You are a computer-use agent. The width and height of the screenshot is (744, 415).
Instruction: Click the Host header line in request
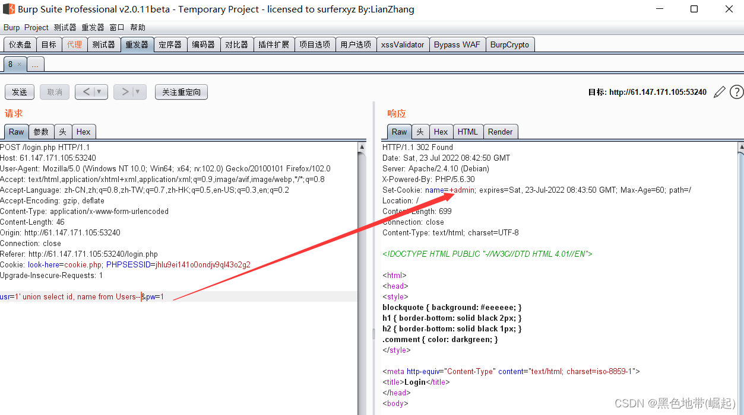pyautogui.click(x=48, y=158)
